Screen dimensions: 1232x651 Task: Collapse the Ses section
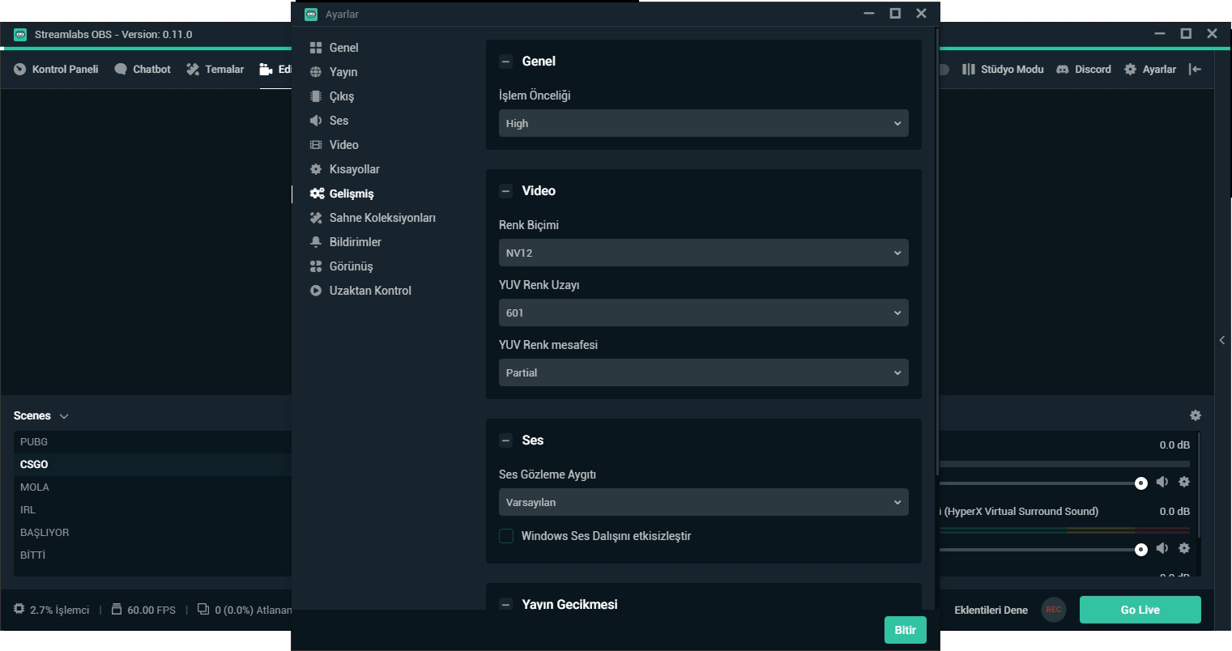point(505,440)
